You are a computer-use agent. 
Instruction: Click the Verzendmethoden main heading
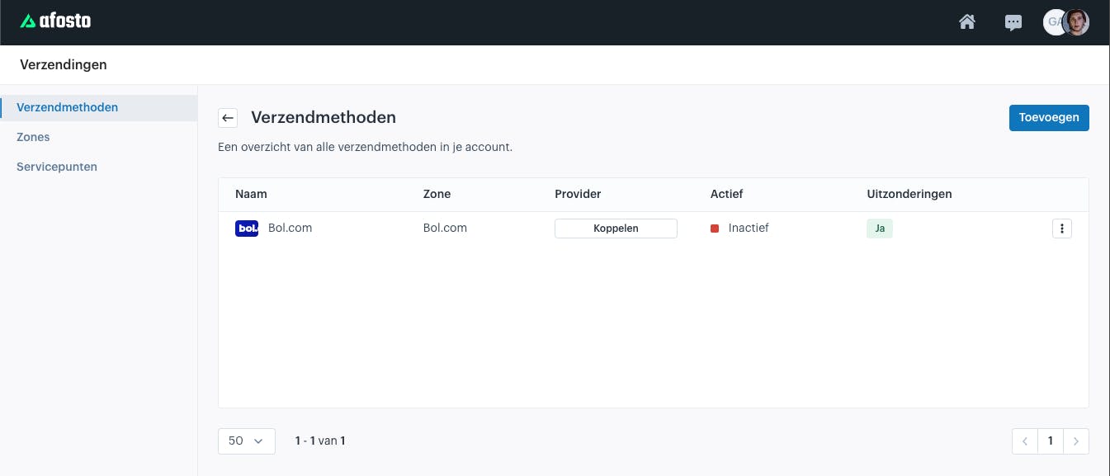[324, 117]
